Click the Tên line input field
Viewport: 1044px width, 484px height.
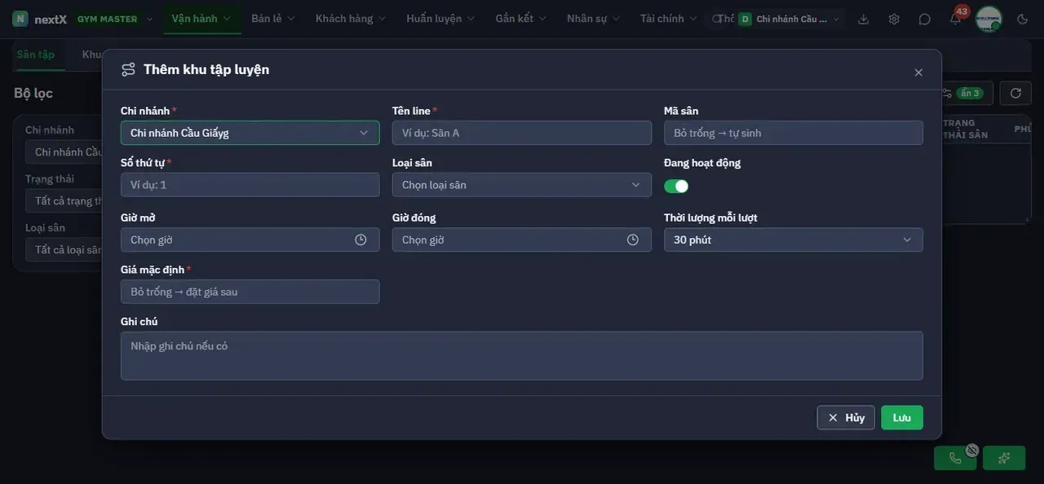tap(522, 133)
